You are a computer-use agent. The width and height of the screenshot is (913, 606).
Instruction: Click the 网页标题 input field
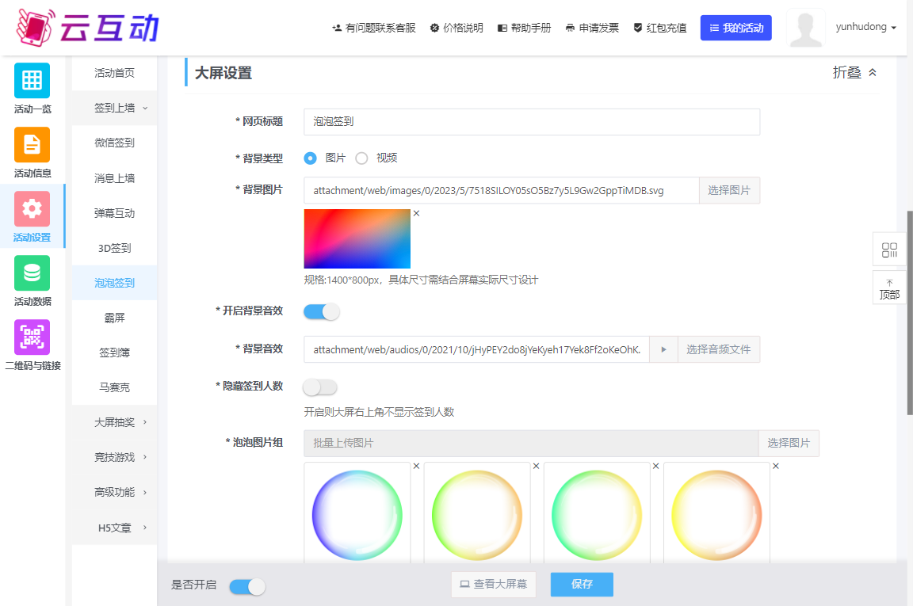pos(532,122)
